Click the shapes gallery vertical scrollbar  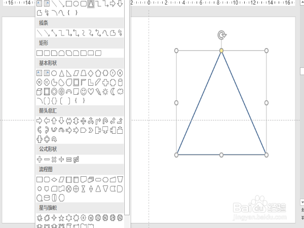[x=127, y=107]
